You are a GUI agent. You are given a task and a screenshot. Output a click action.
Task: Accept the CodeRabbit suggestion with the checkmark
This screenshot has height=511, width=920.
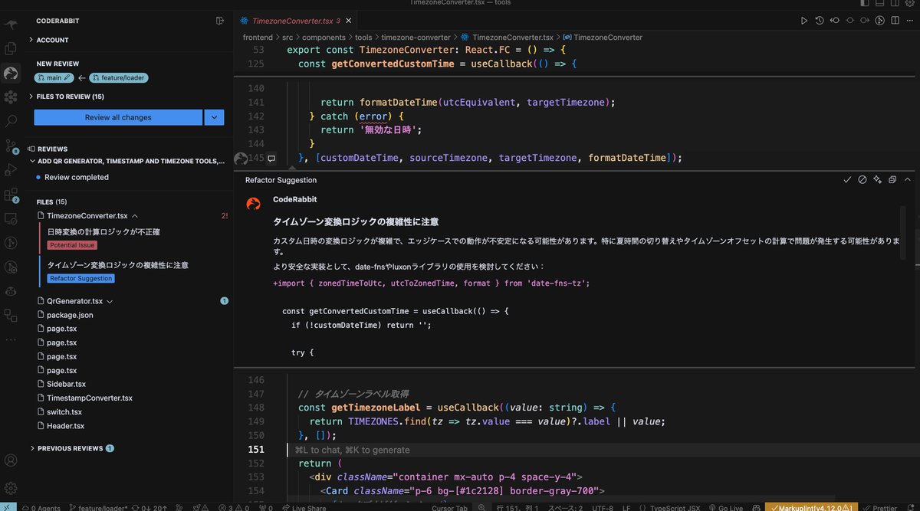(847, 180)
